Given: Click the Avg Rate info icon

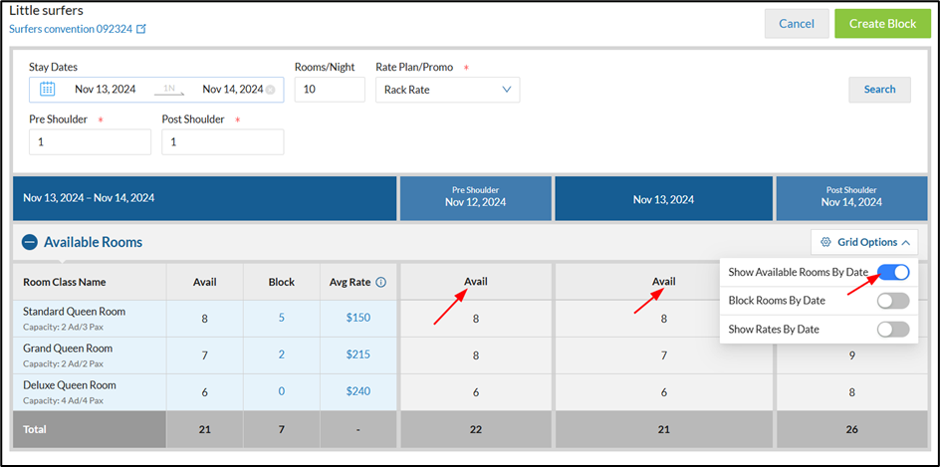Looking at the screenshot, I should (x=380, y=283).
